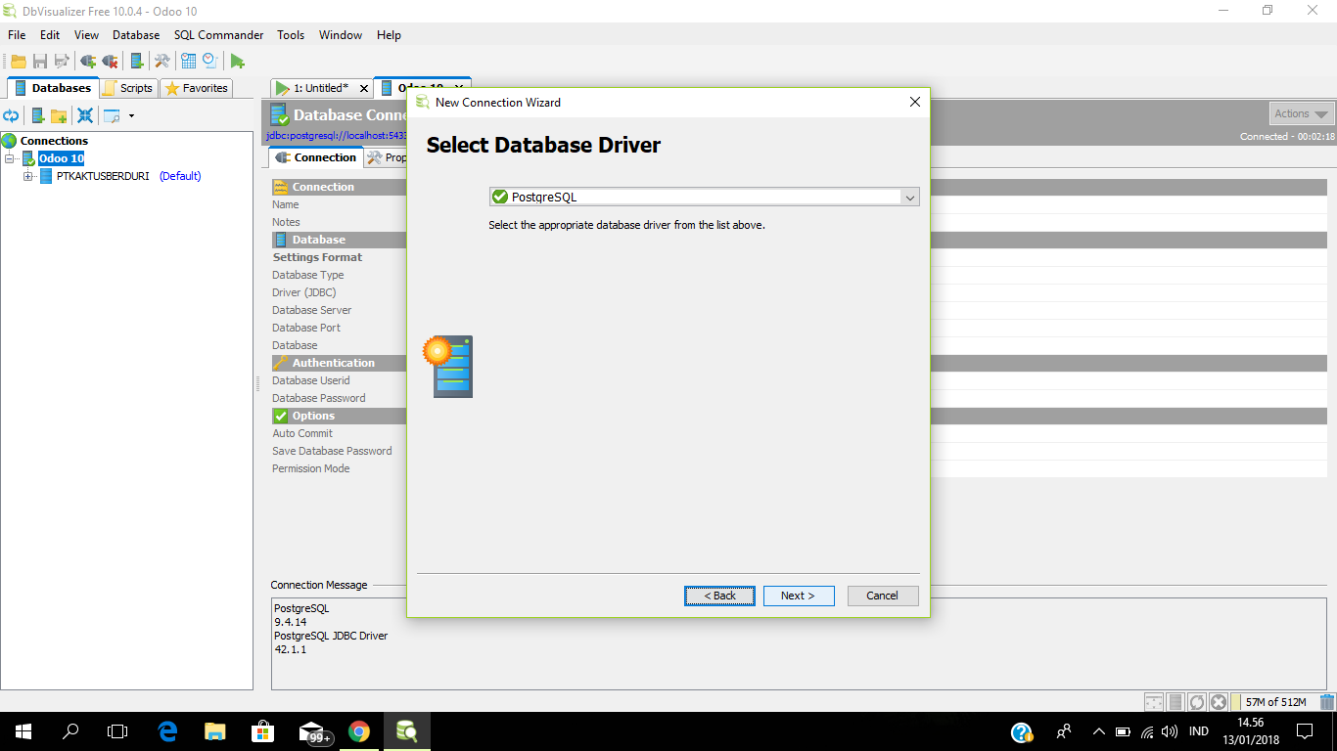Viewport: 1337px width, 751px height.
Task: Click the Save As toolbar icon
Action: (x=62, y=61)
